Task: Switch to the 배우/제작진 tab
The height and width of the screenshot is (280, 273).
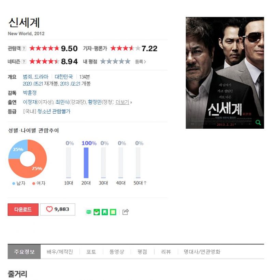Action: click(60, 252)
